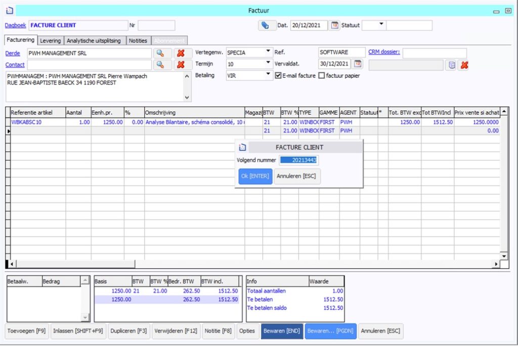Screen dimensions: 518x346
Task: Click the Te betalen saldo row
Action: click(x=295, y=308)
